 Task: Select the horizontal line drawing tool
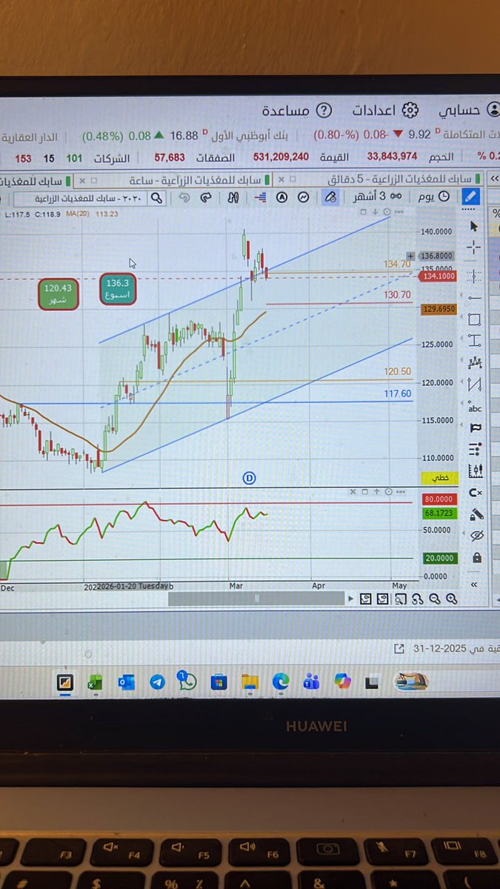tap(475, 298)
